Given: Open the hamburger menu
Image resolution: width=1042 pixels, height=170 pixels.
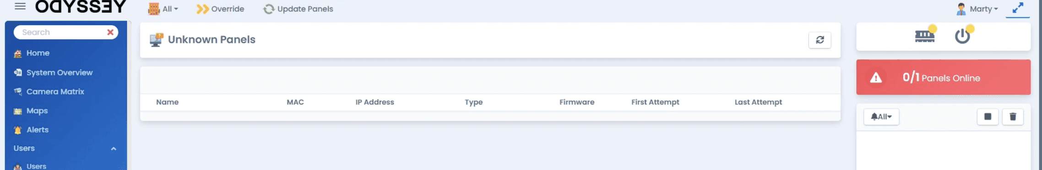Looking at the screenshot, I should (x=20, y=6).
